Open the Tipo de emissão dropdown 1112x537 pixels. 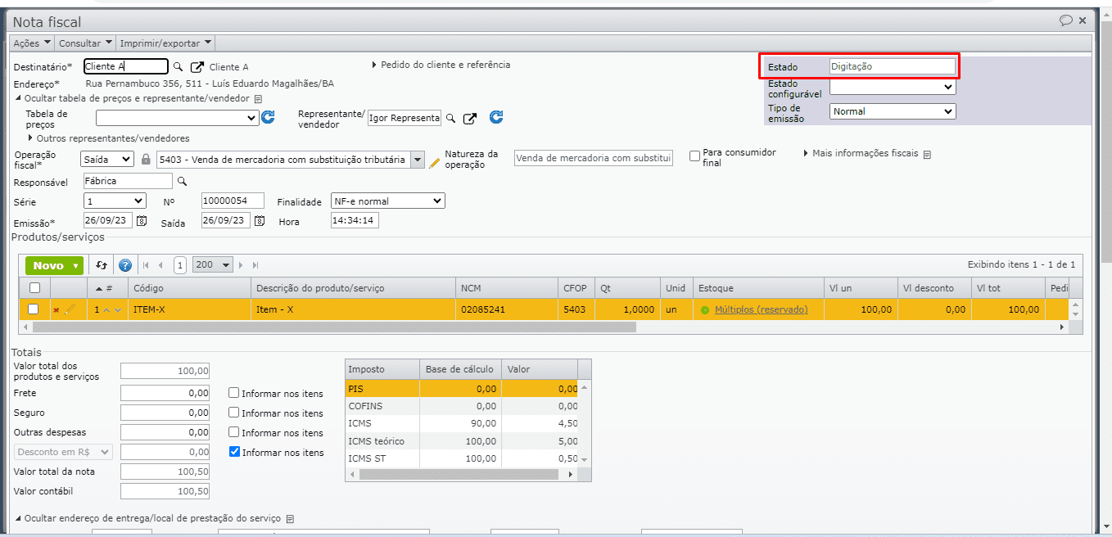pyautogui.click(x=893, y=111)
